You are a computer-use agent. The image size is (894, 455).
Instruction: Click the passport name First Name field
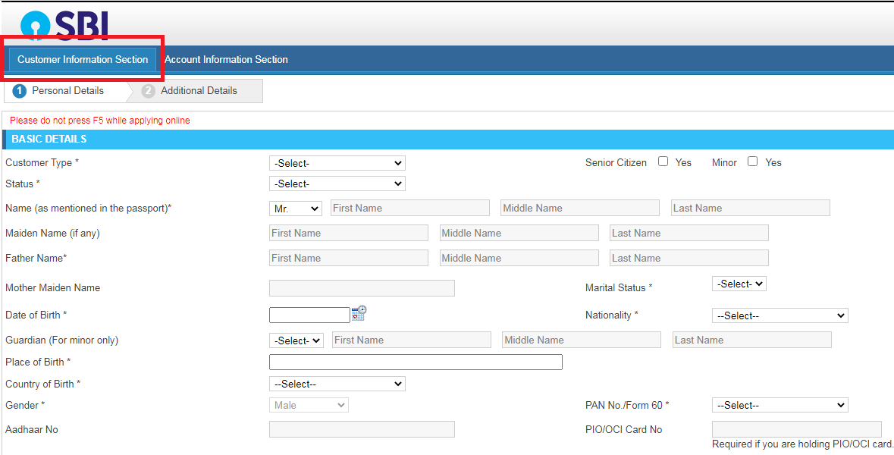pyautogui.click(x=410, y=208)
